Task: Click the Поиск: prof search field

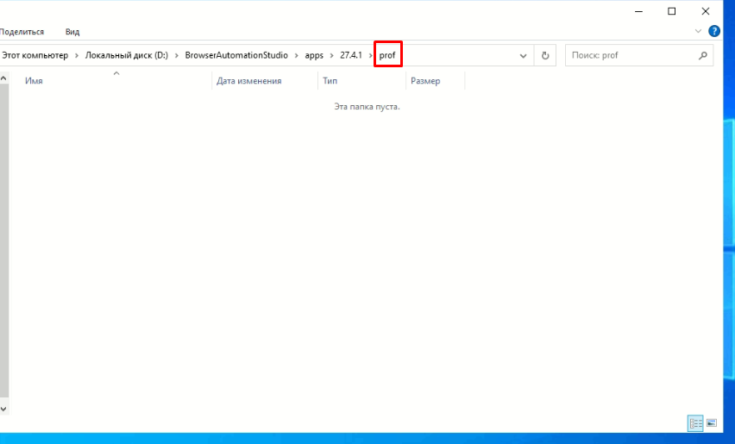Action: (630, 55)
